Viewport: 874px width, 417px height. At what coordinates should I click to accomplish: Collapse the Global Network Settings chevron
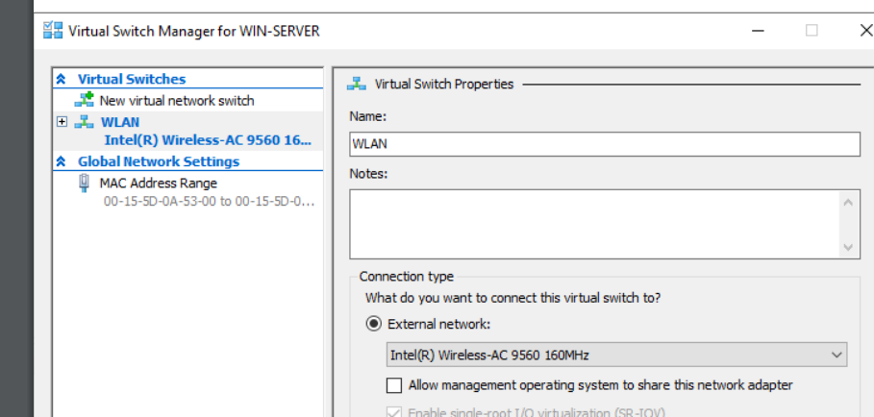click(61, 161)
